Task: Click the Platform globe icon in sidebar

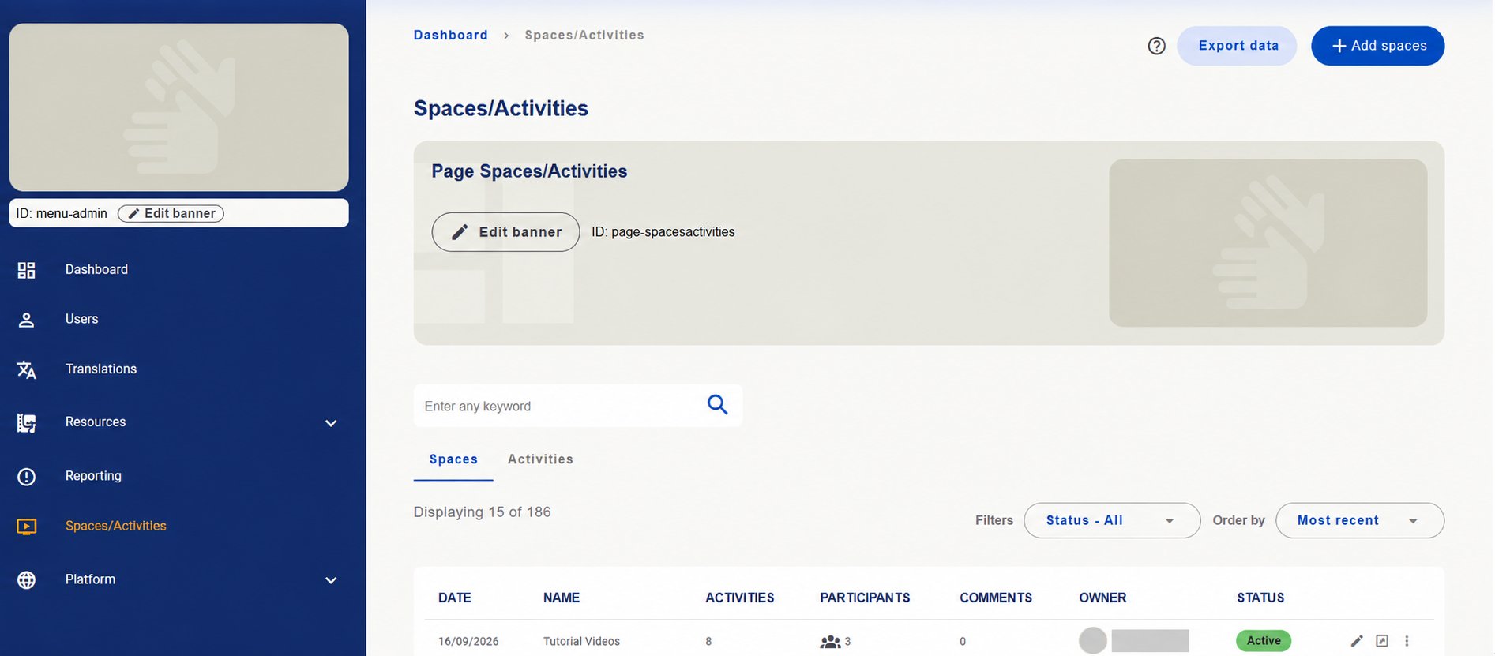Action: [26, 580]
